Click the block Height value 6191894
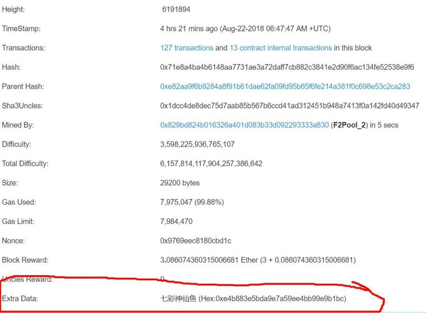Screen dimensions: 426x313 point(176,9)
